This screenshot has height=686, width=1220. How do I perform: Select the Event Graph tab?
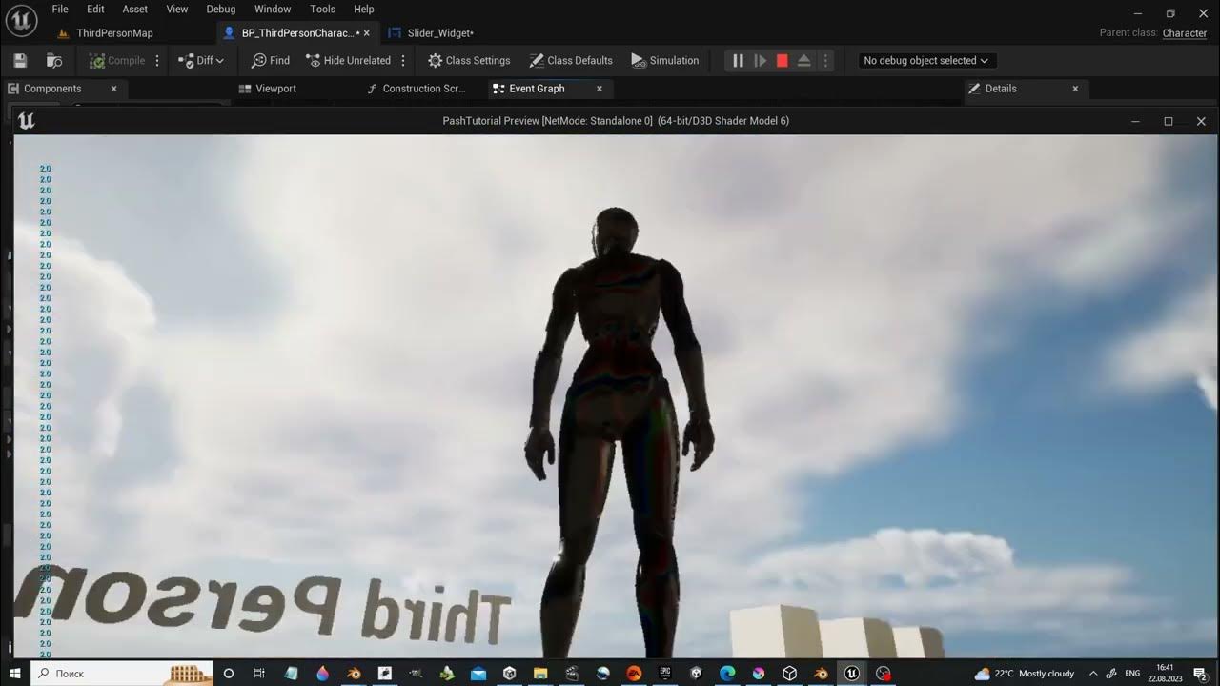click(x=537, y=89)
